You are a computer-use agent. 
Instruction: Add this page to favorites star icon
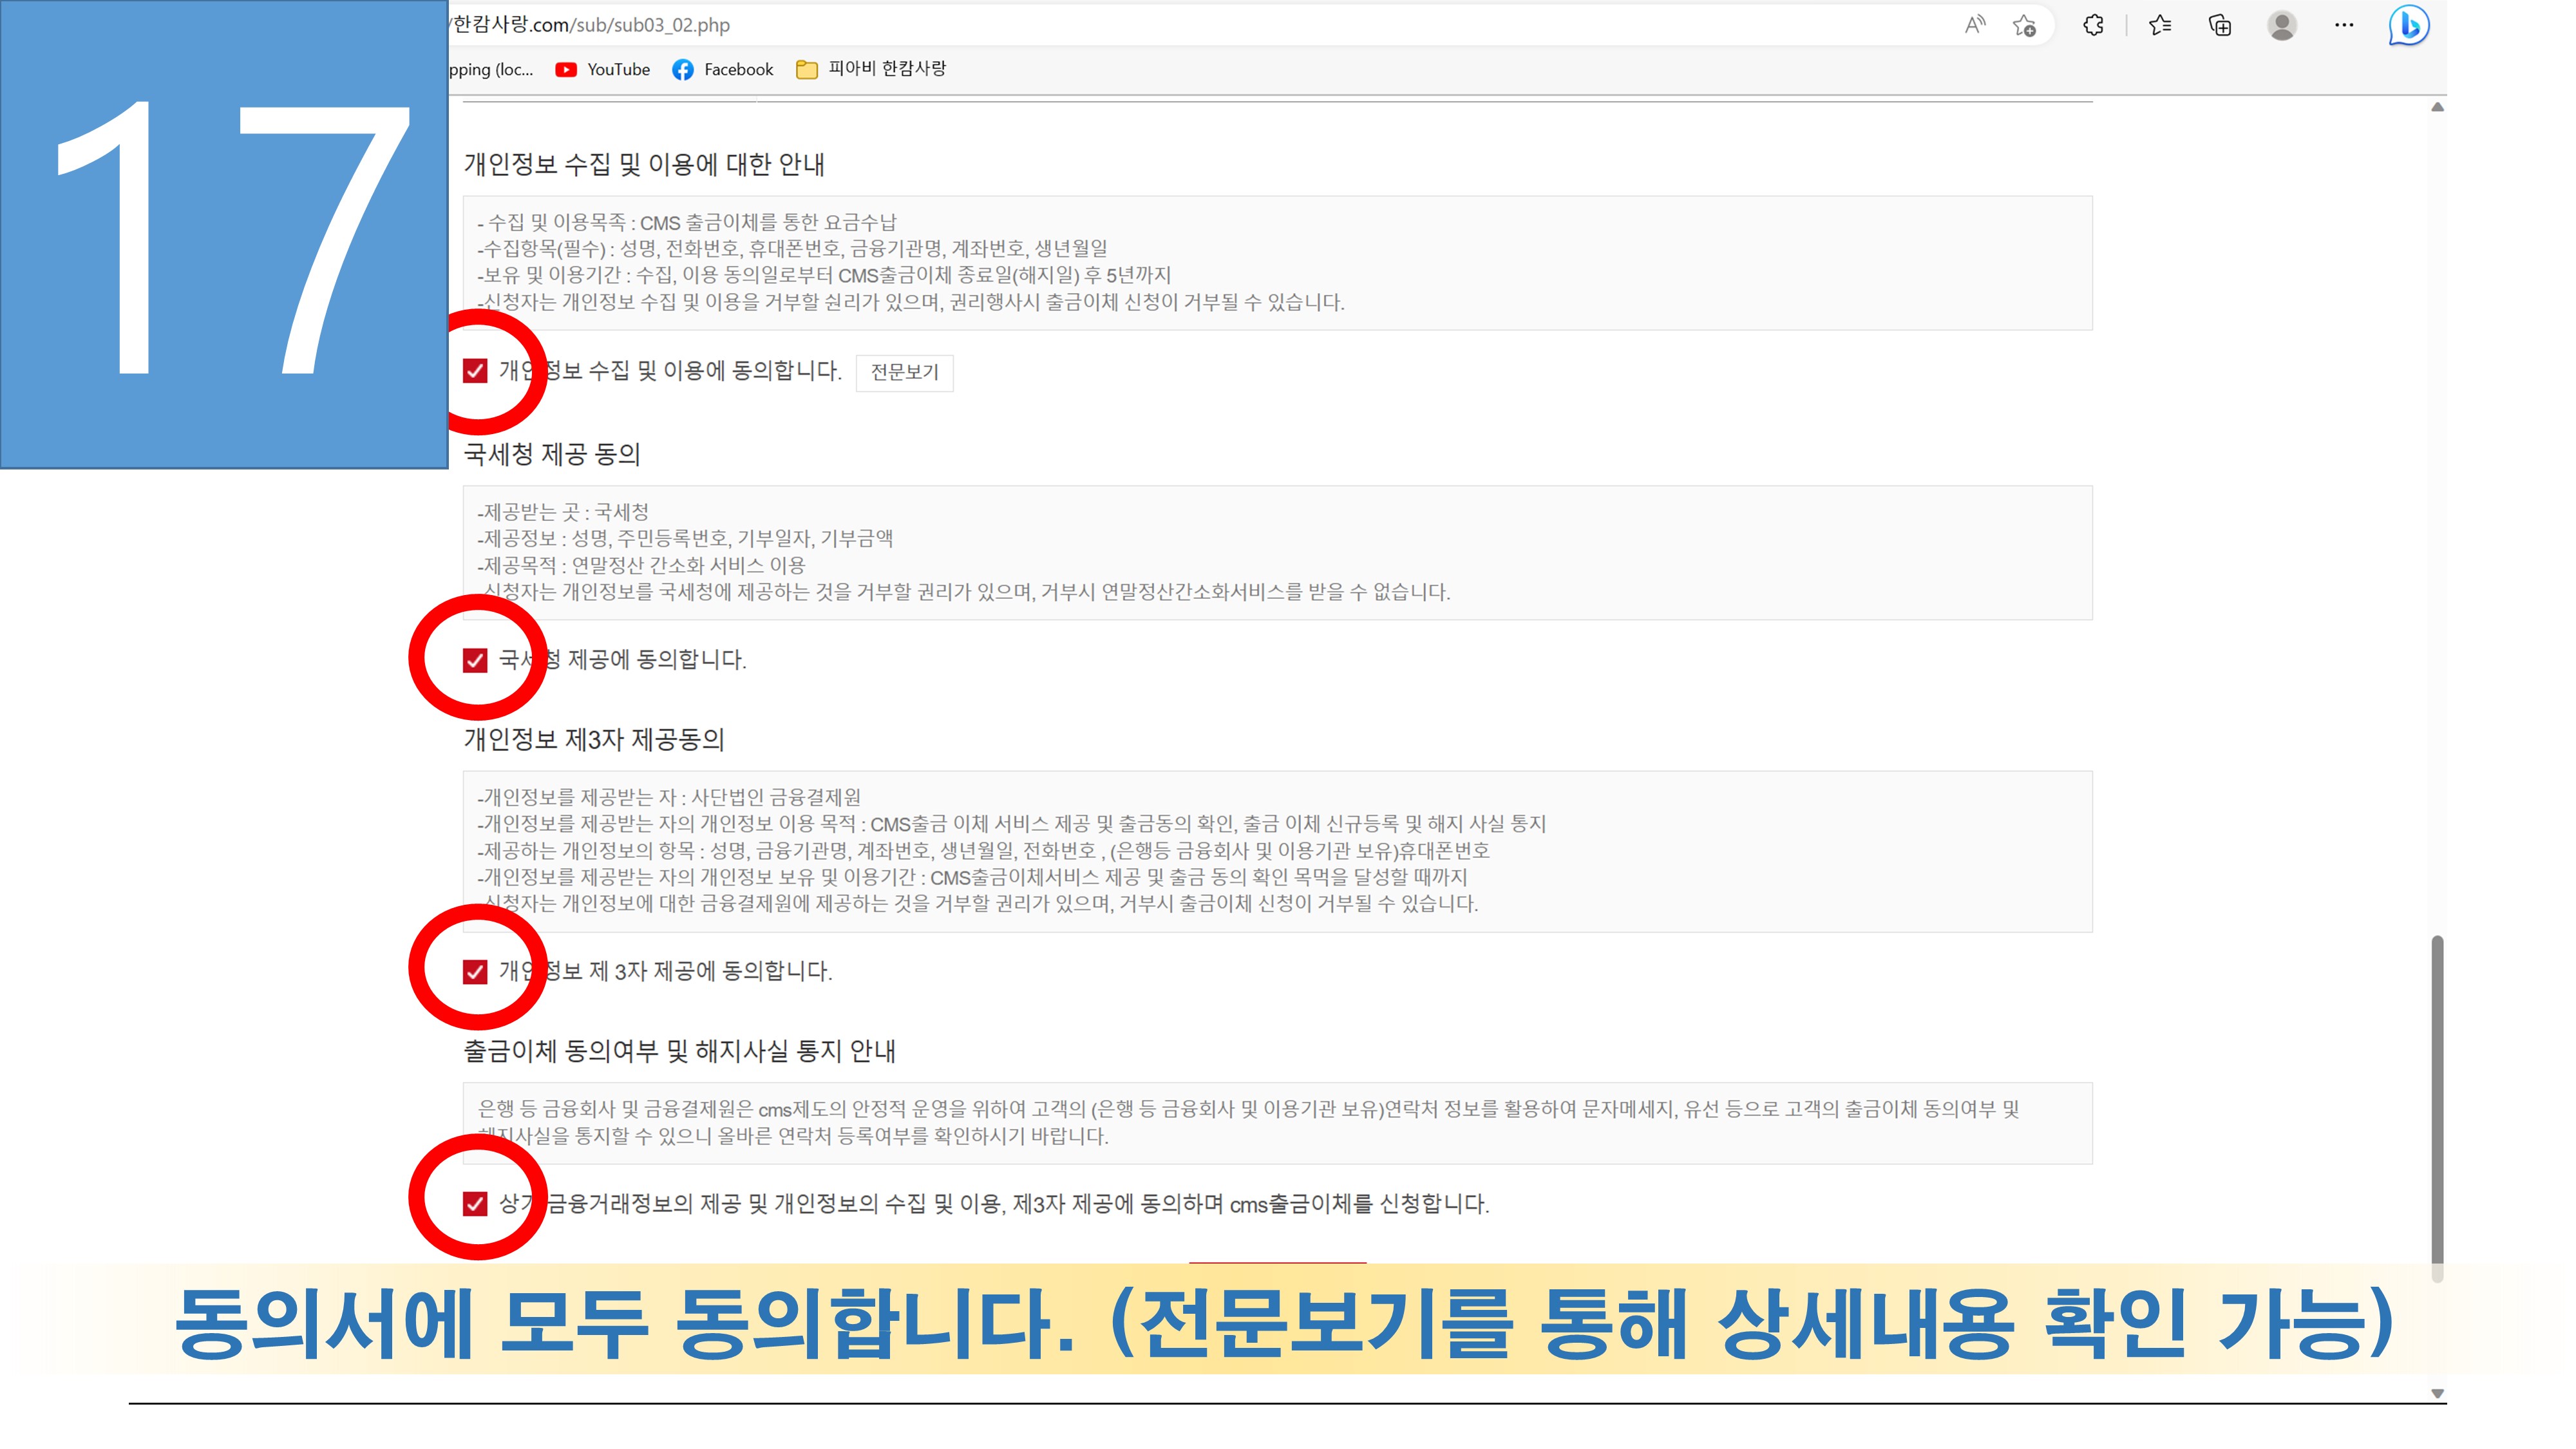coord(2024,25)
